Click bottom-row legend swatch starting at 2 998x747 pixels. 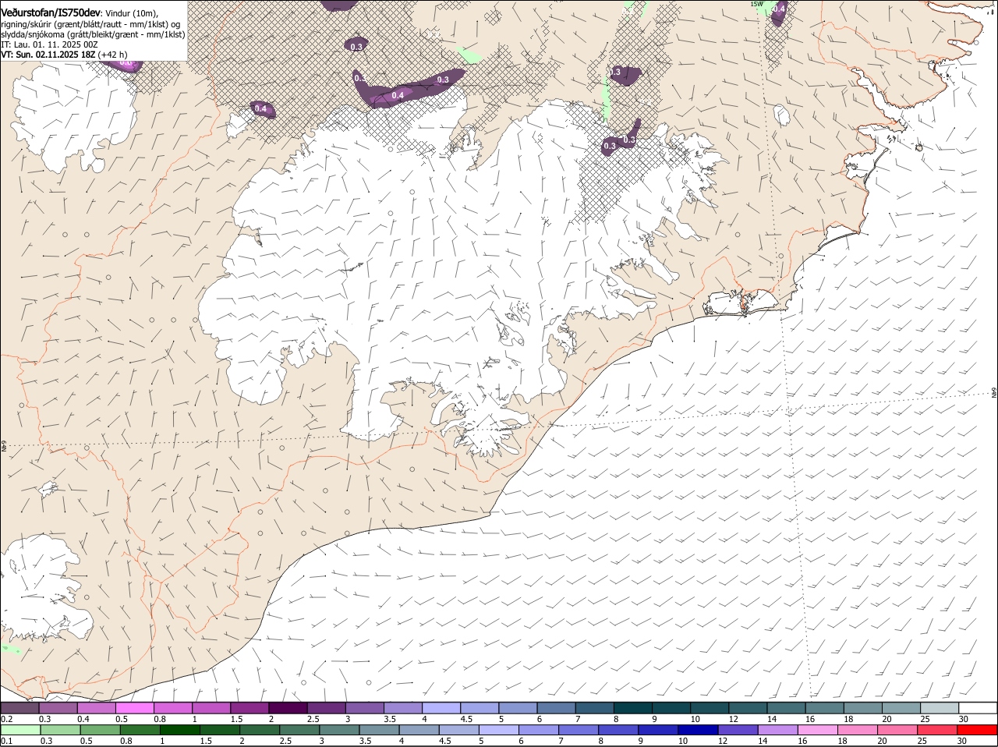259,730
